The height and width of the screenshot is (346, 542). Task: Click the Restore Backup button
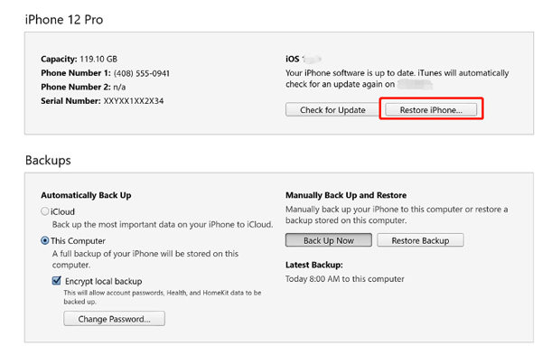pos(420,240)
